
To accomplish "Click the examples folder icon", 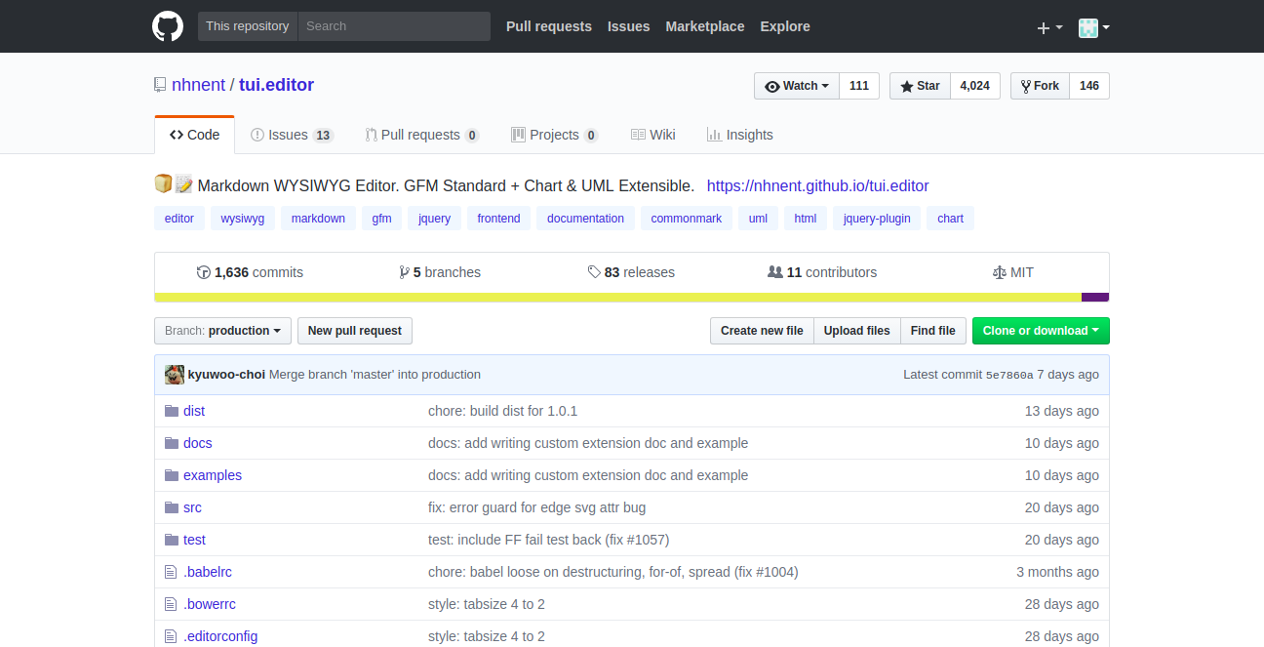I will pyautogui.click(x=172, y=475).
